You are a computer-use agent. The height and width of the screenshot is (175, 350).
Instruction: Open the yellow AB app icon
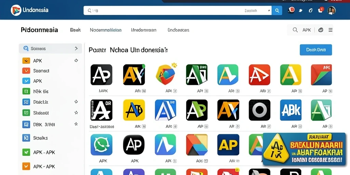(134, 110)
